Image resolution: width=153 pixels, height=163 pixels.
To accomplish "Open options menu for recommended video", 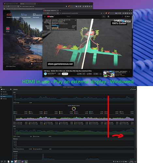I will [x=130, y=72].
